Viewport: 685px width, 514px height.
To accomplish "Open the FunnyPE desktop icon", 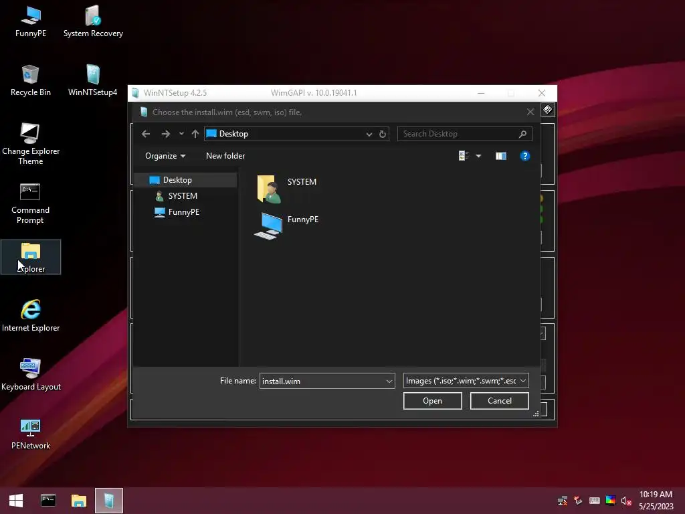I will coord(31,22).
